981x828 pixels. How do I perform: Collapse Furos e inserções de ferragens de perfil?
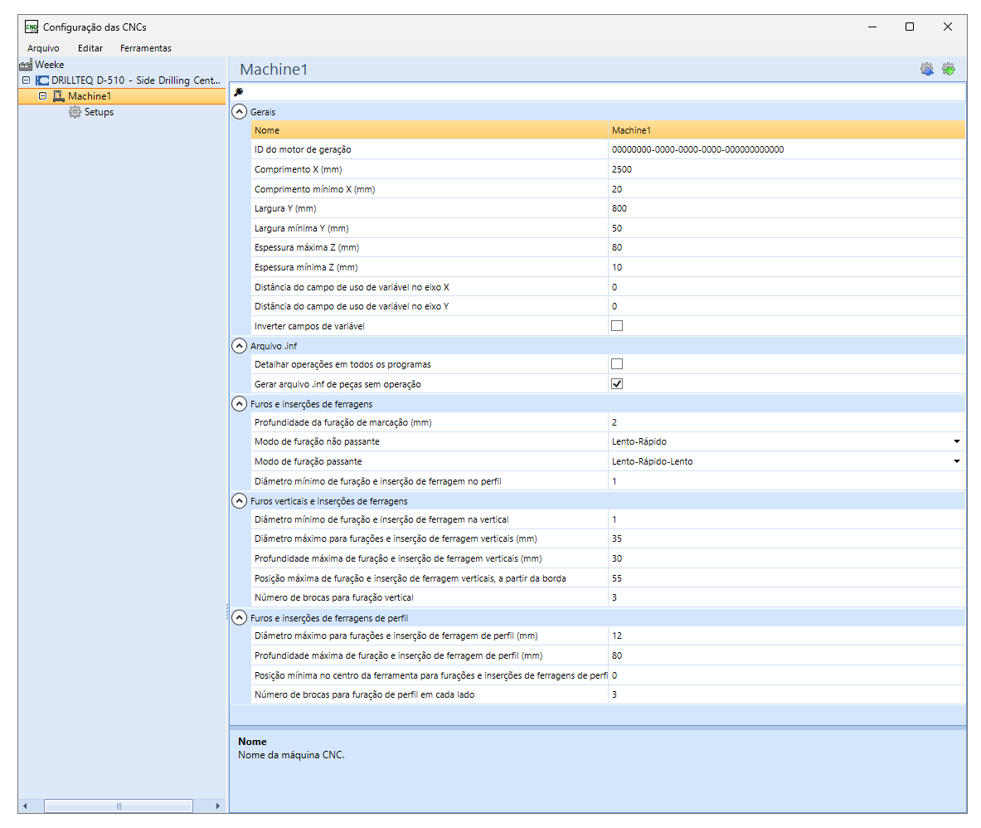pyautogui.click(x=239, y=618)
